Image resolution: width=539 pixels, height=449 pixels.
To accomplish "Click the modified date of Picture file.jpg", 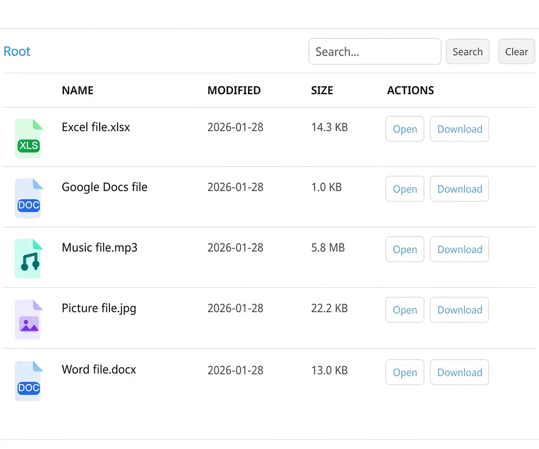I will 235,308.
